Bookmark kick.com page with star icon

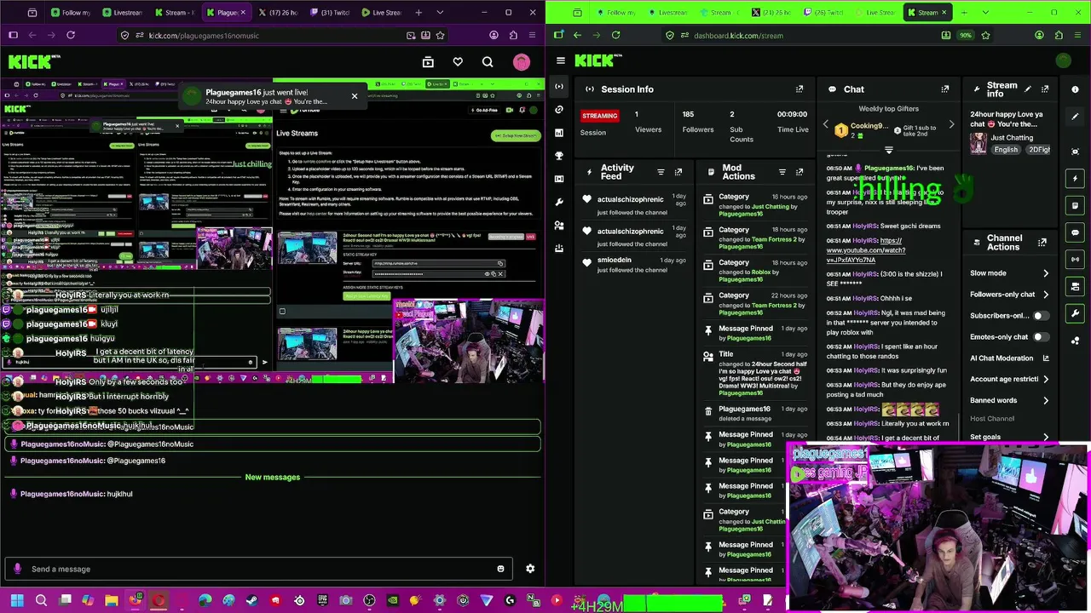[440, 35]
